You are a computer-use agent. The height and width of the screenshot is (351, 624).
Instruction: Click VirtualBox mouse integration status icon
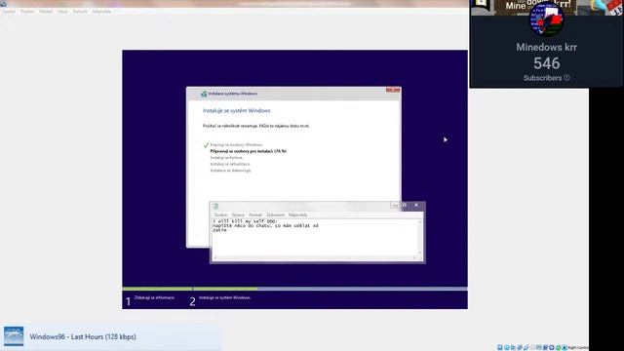(x=558, y=347)
